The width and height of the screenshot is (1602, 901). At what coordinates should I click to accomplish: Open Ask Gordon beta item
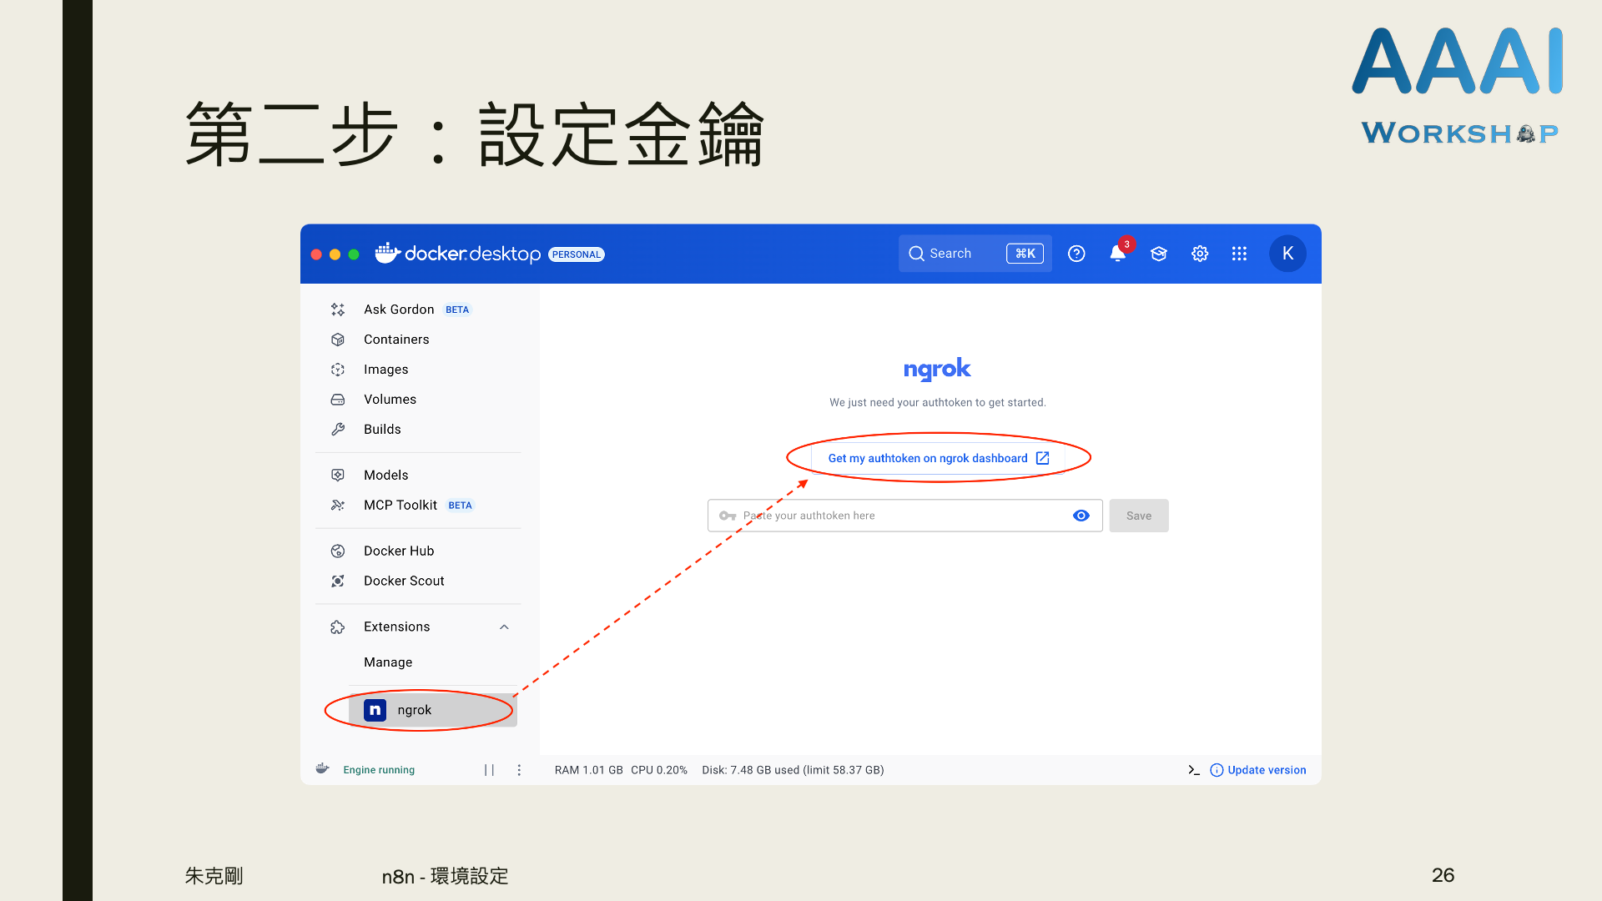click(x=399, y=310)
